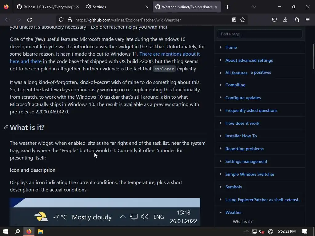
Task: Click the taskbar clock 5:52:33 PM
Action: (287, 231)
